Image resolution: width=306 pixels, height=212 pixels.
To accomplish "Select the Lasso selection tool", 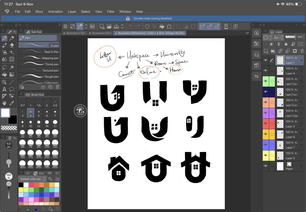I will (4, 68).
